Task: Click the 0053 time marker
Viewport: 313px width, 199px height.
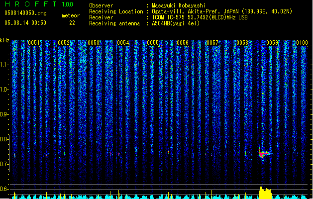Action: [x=94, y=42]
